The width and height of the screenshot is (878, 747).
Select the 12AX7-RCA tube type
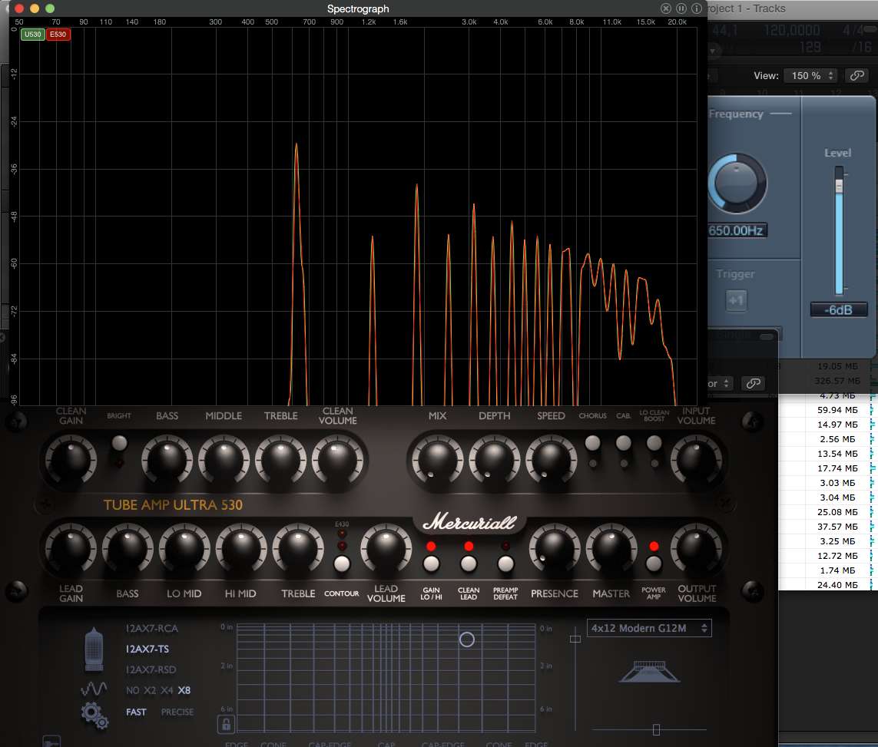point(151,629)
